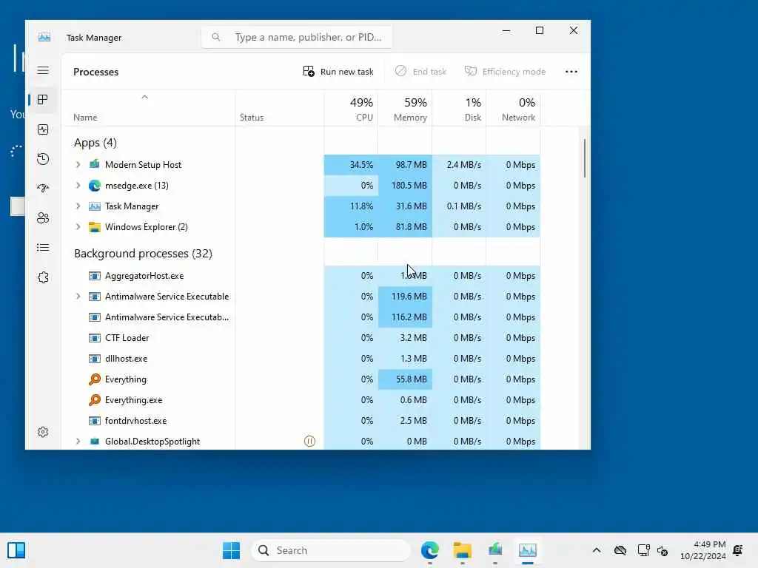Click the 55.8 MB memory value for Everything
The image size is (758, 568).
coord(411,379)
